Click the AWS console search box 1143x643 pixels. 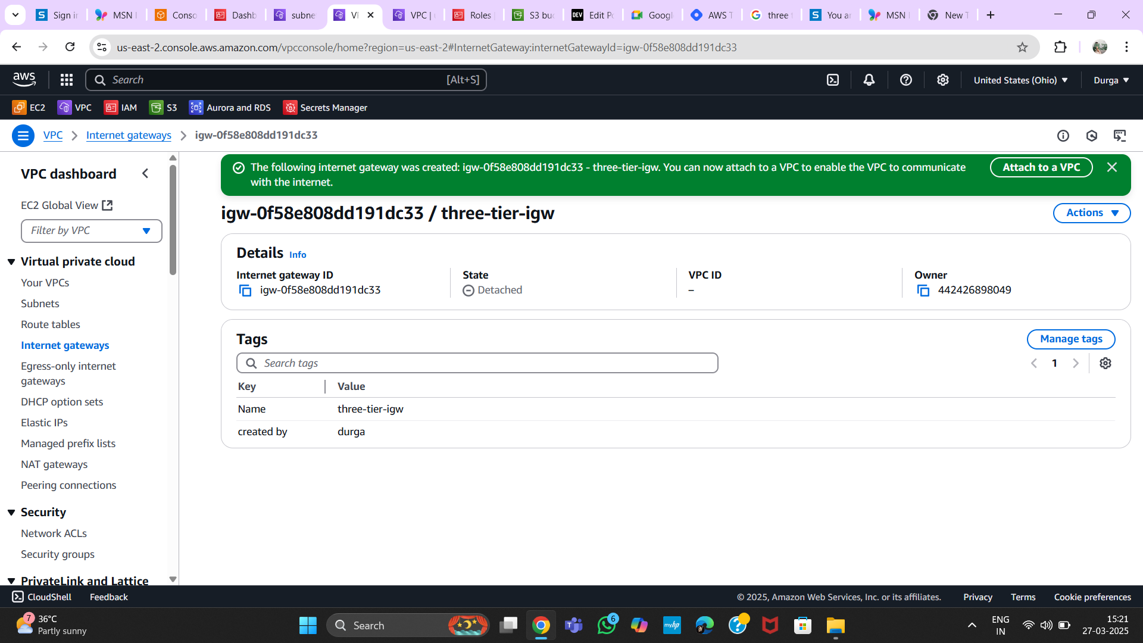(286, 80)
